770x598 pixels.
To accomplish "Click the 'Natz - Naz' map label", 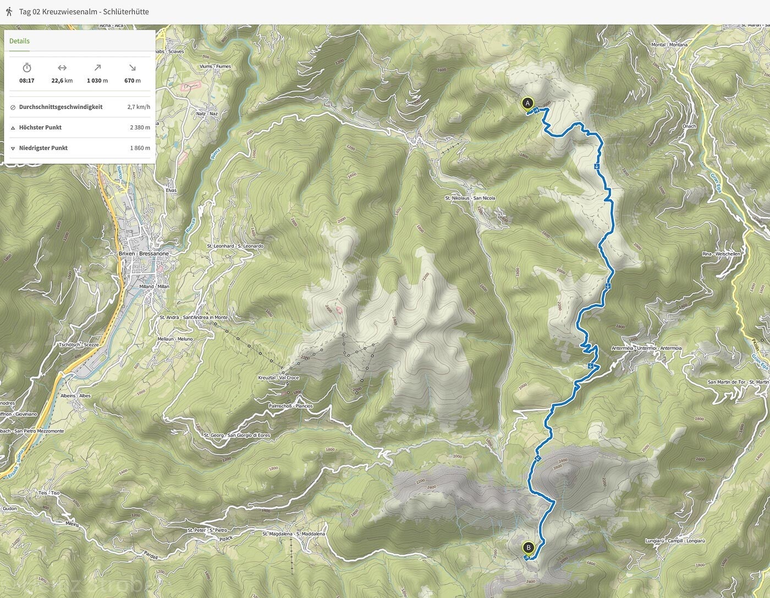I will (x=207, y=114).
